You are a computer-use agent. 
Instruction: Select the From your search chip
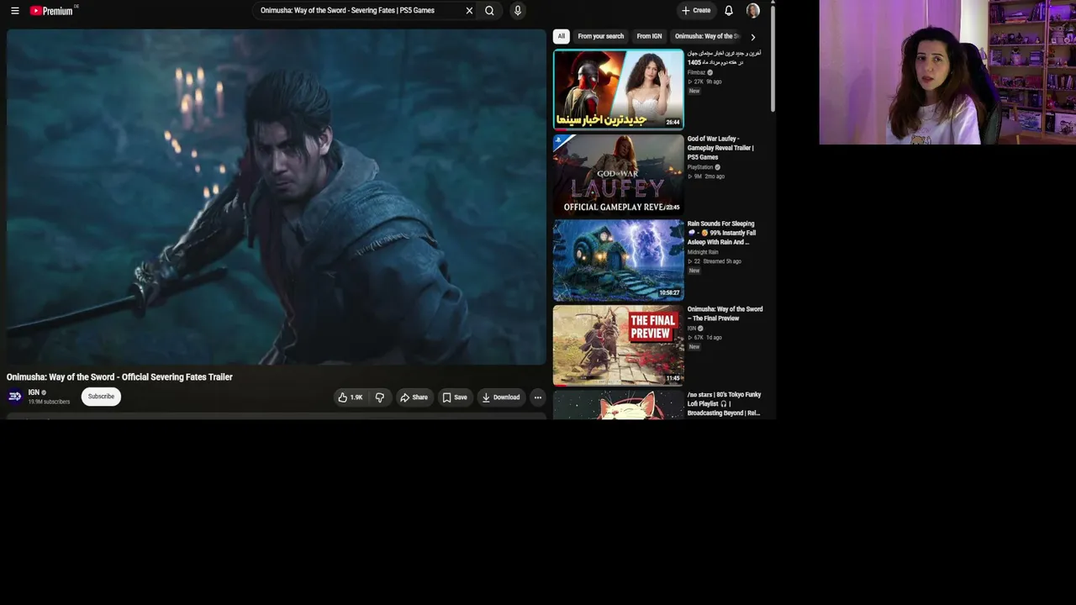(x=600, y=36)
